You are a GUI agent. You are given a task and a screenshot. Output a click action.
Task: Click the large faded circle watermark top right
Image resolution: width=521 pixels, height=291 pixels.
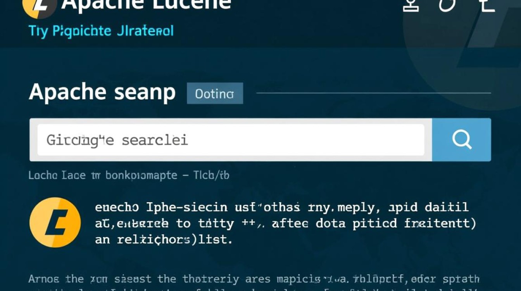pos(462,55)
